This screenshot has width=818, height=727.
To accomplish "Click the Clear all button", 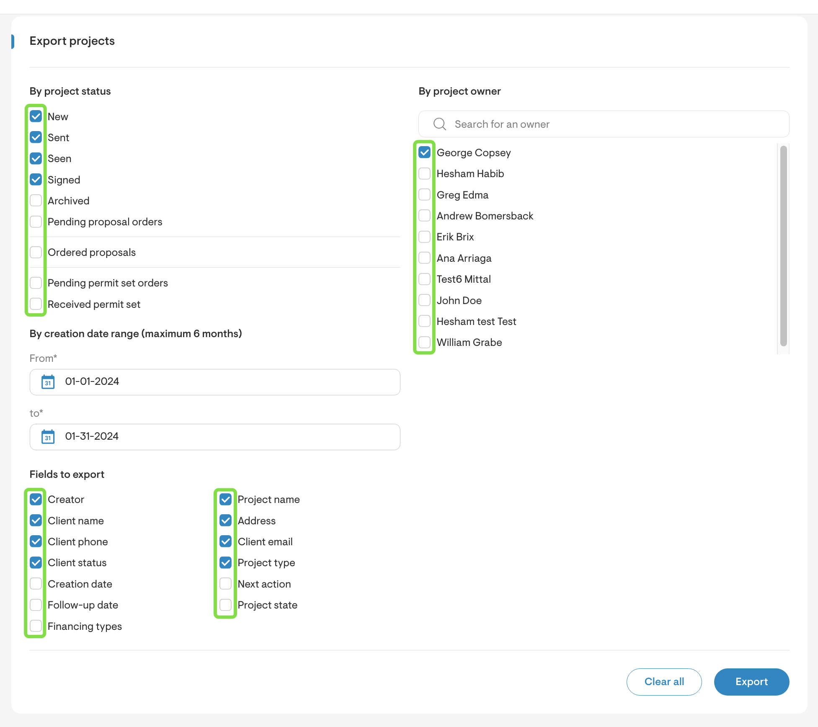I will [664, 682].
